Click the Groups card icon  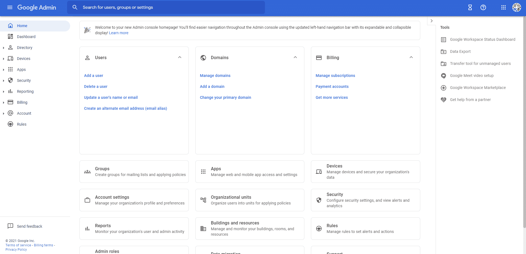click(x=87, y=172)
